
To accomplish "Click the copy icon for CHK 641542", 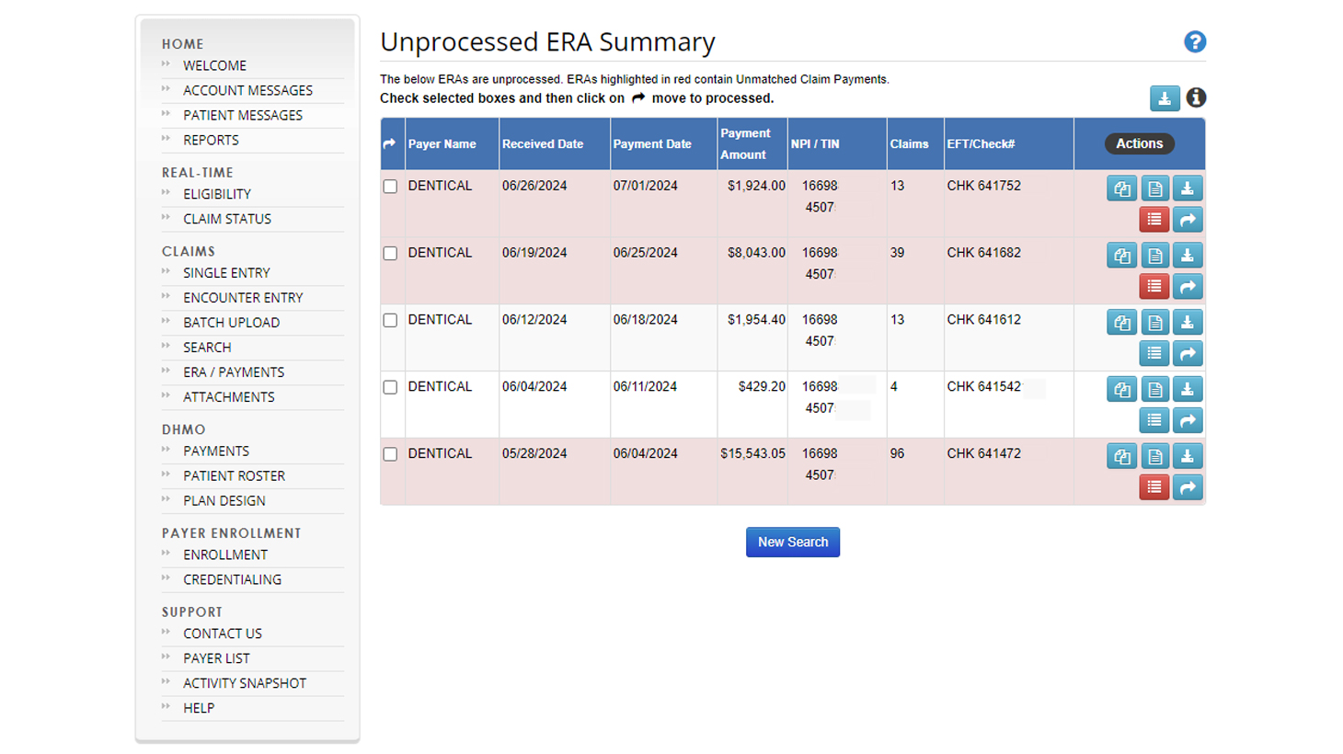I will click(x=1122, y=390).
